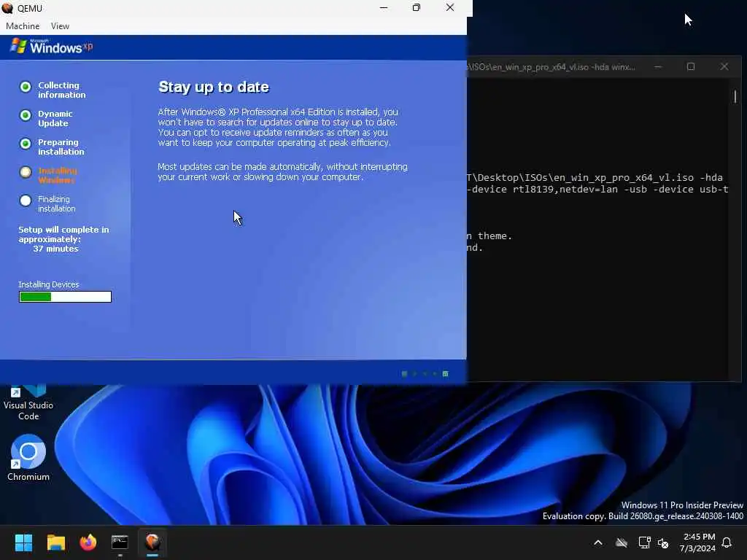Restore the QEMU window size
Screen dimensions: 747x560
417,7
